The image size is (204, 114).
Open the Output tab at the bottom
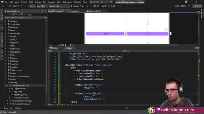pos(18,108)
